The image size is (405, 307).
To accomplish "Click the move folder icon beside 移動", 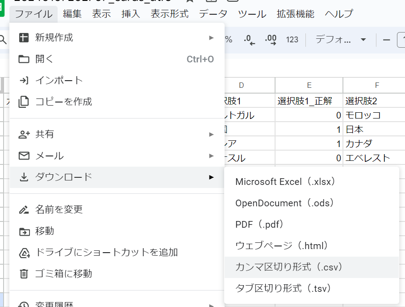I will (x=25, y=231).
